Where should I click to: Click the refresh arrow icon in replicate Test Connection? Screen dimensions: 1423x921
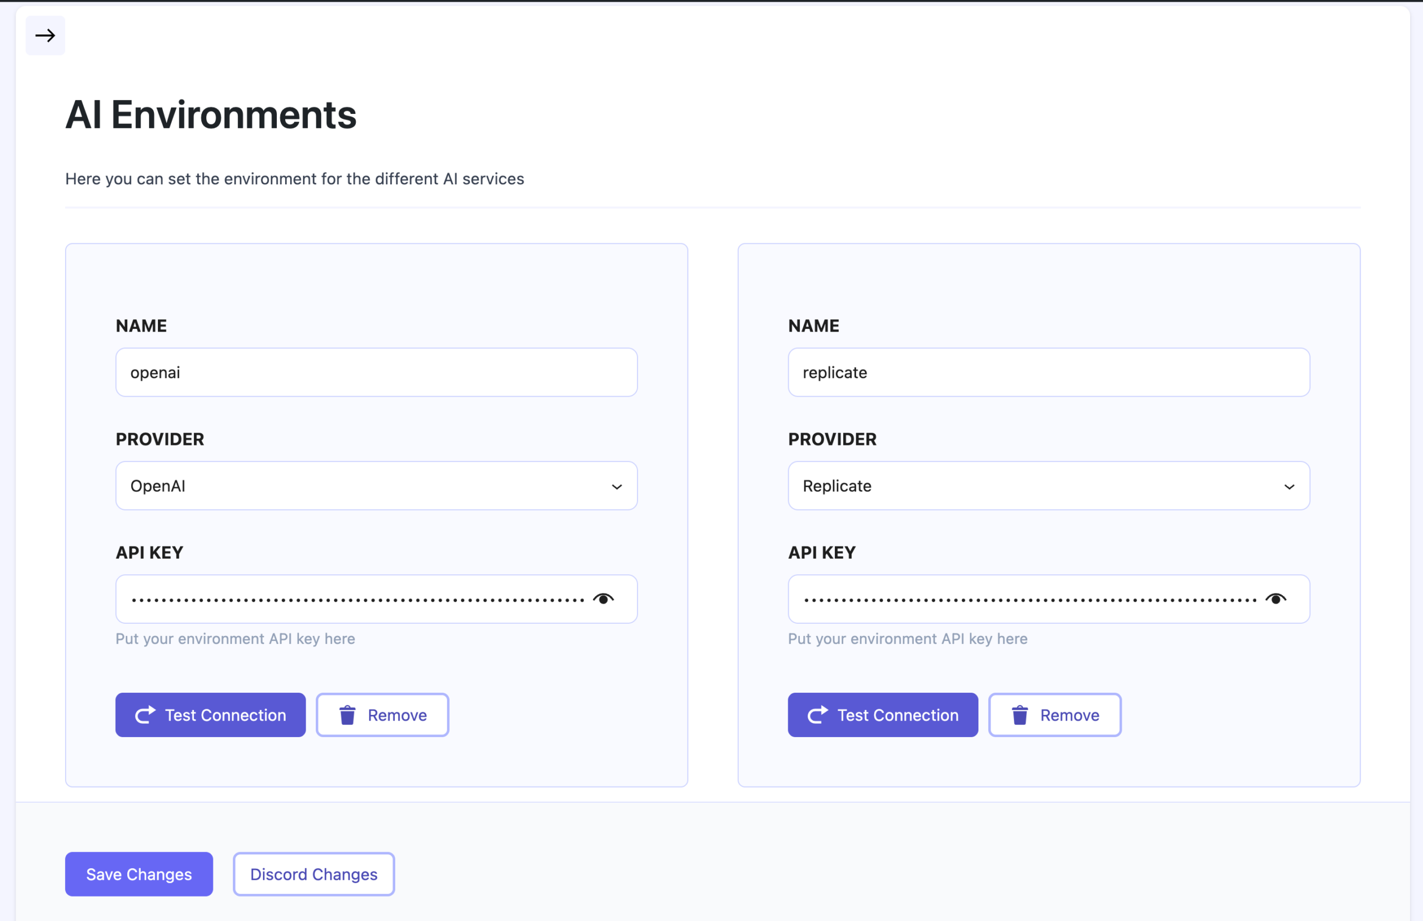(x=817, y=715)
